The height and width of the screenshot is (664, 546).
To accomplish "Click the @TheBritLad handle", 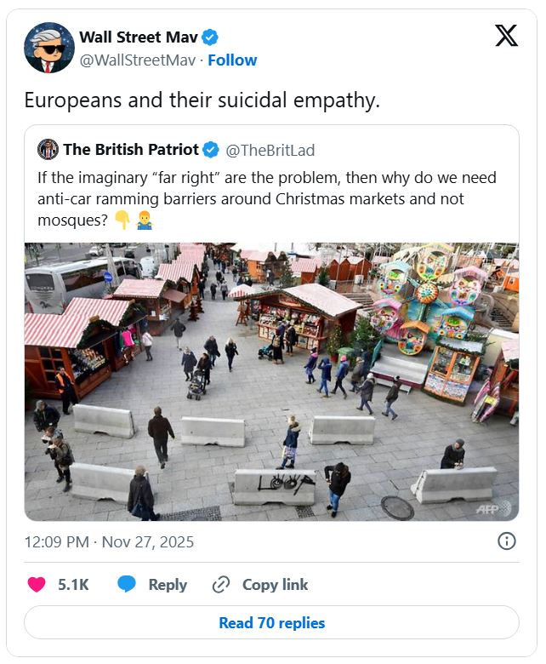I will click(x=270, y=151).
